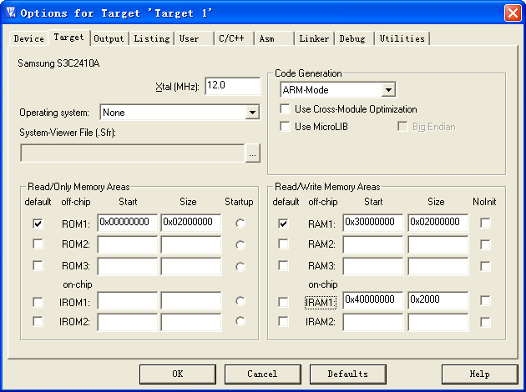Enable NoInit for IRAM1
Image resolution: width=526 pixels, height=392 pixels.
[x=485, y=300]
